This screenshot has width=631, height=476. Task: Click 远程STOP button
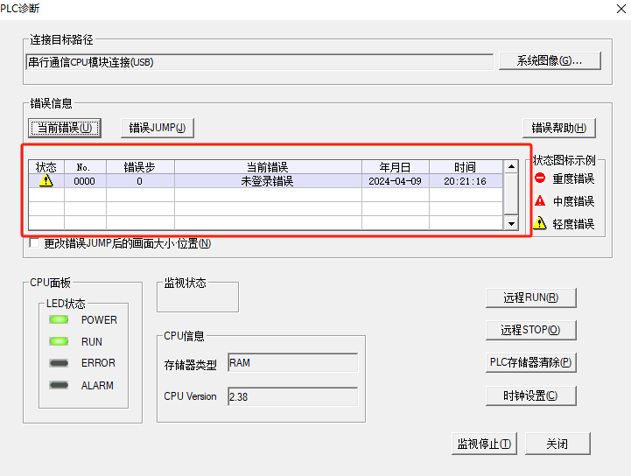pyautogui.click(x=530, y=330)
